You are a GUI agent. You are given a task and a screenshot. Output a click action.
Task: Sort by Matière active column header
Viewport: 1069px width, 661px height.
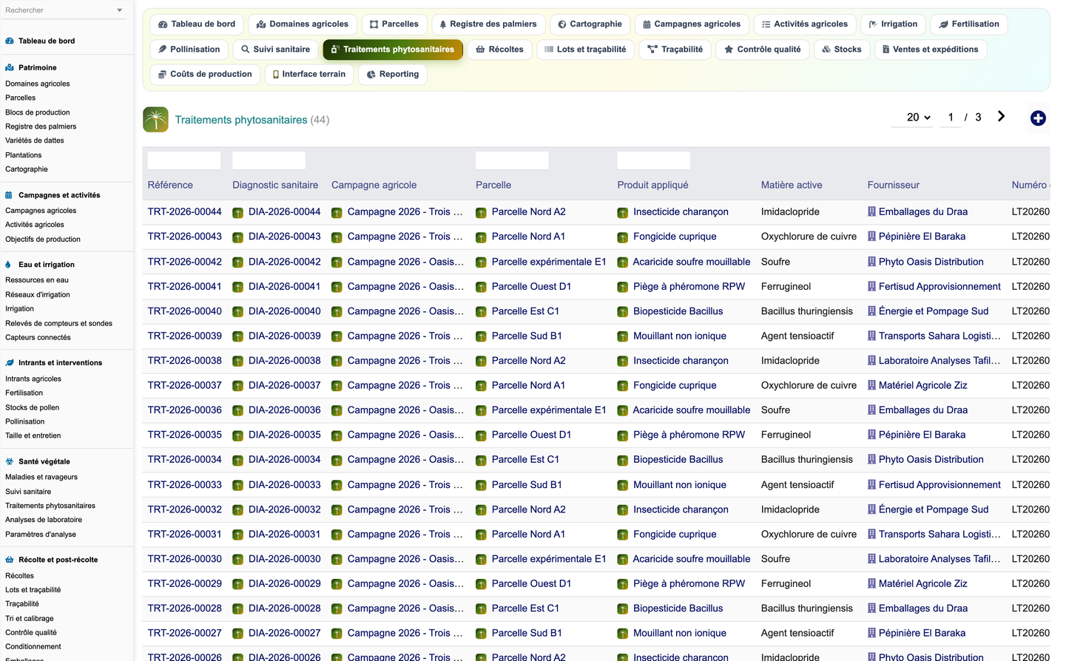pyautogui.click(x=792, y=186)
